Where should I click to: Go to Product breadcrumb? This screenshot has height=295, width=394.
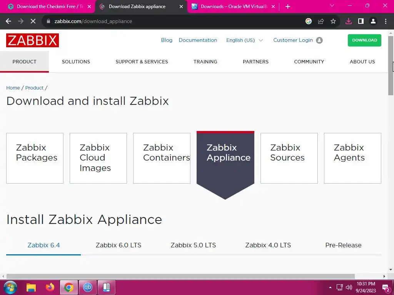(34, 88)
